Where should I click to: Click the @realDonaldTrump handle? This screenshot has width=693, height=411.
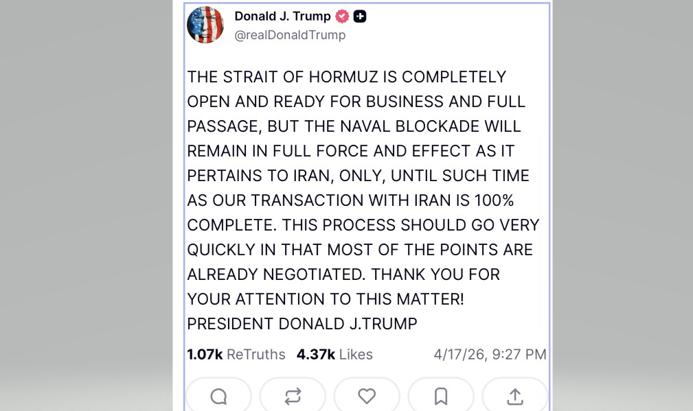tap(290, 35)
